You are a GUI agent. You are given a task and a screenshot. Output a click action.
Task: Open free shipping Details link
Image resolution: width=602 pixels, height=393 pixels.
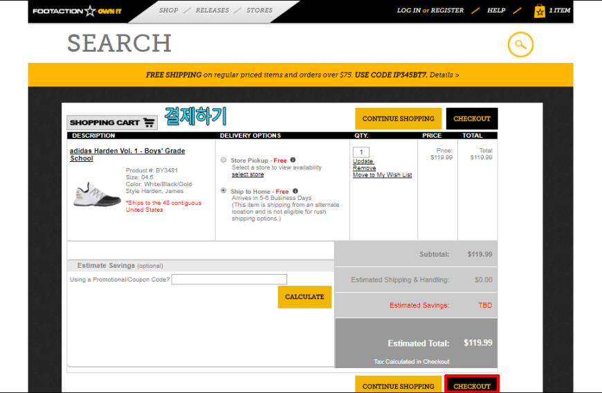pyautogui.click(x=444, y=75)
